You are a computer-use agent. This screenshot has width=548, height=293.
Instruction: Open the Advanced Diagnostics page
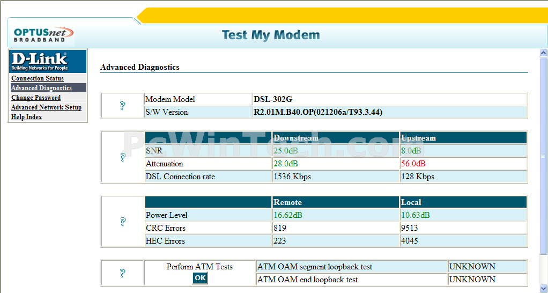point(41,88)
